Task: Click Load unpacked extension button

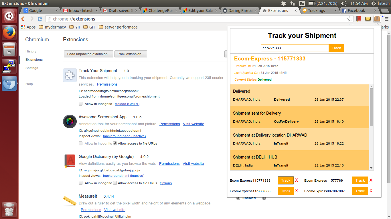Action: (x=89, y=54)
